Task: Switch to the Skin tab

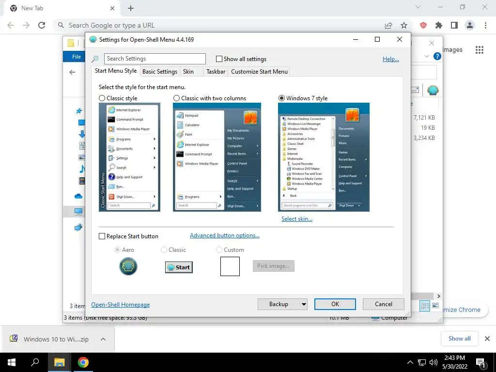Action: click(x=188, y=72)
